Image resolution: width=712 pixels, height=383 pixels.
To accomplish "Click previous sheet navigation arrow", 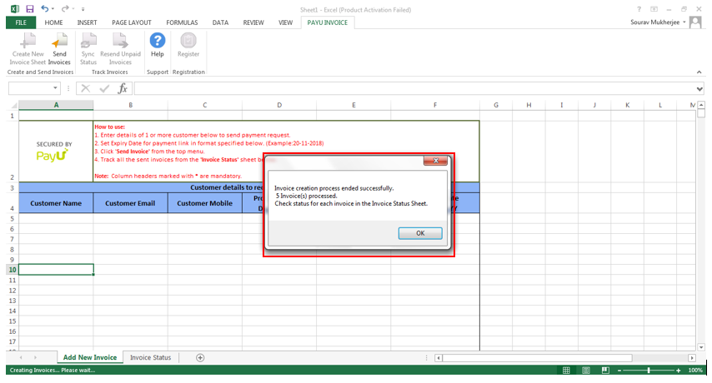I will [21, 358].
